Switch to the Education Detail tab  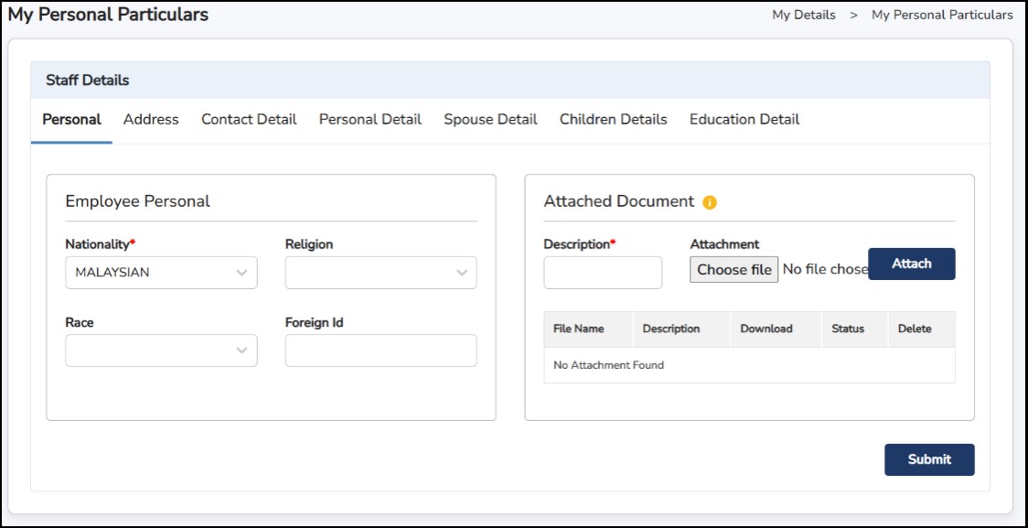coord(744,120)
